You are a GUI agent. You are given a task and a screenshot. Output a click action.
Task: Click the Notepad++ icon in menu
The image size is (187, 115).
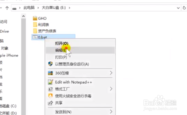[50, 82]
